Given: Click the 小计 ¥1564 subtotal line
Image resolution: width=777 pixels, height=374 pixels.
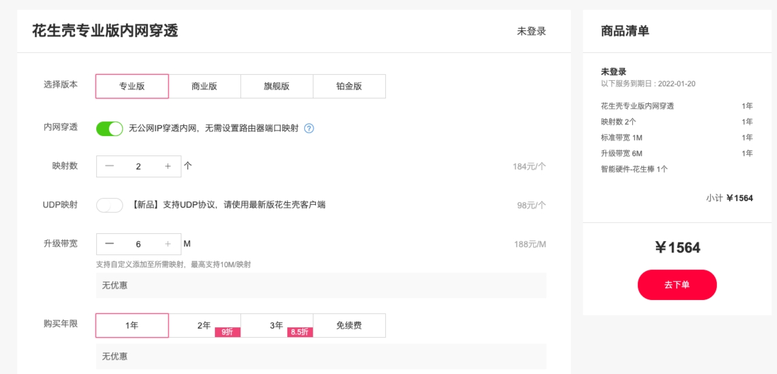Looking at the screenshot, I should coord(730,198).
